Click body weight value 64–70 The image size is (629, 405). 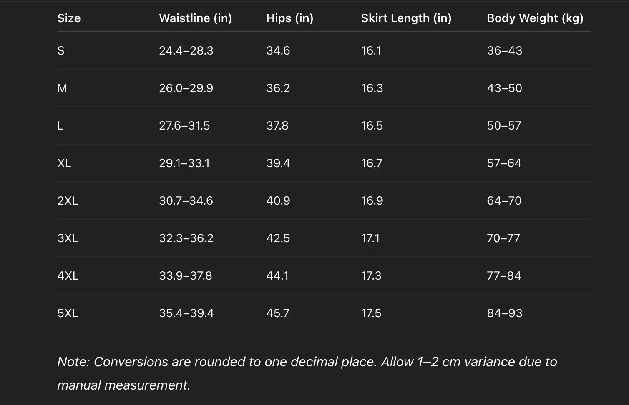pyautogui.click(x=504, y=201)
